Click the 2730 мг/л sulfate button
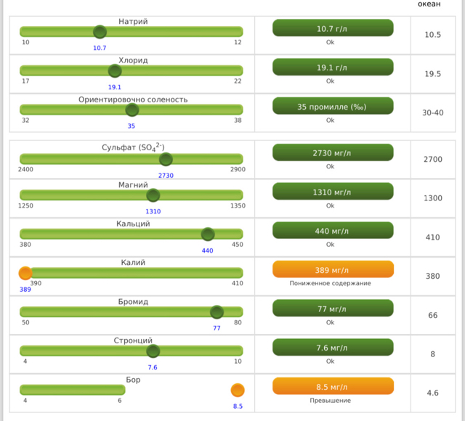Screen dimensions: 465x421 click(333, 152)
